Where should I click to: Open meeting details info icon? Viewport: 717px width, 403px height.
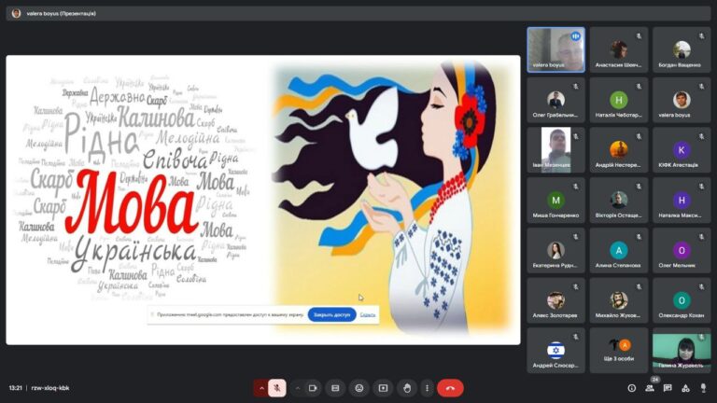point(631,388)
